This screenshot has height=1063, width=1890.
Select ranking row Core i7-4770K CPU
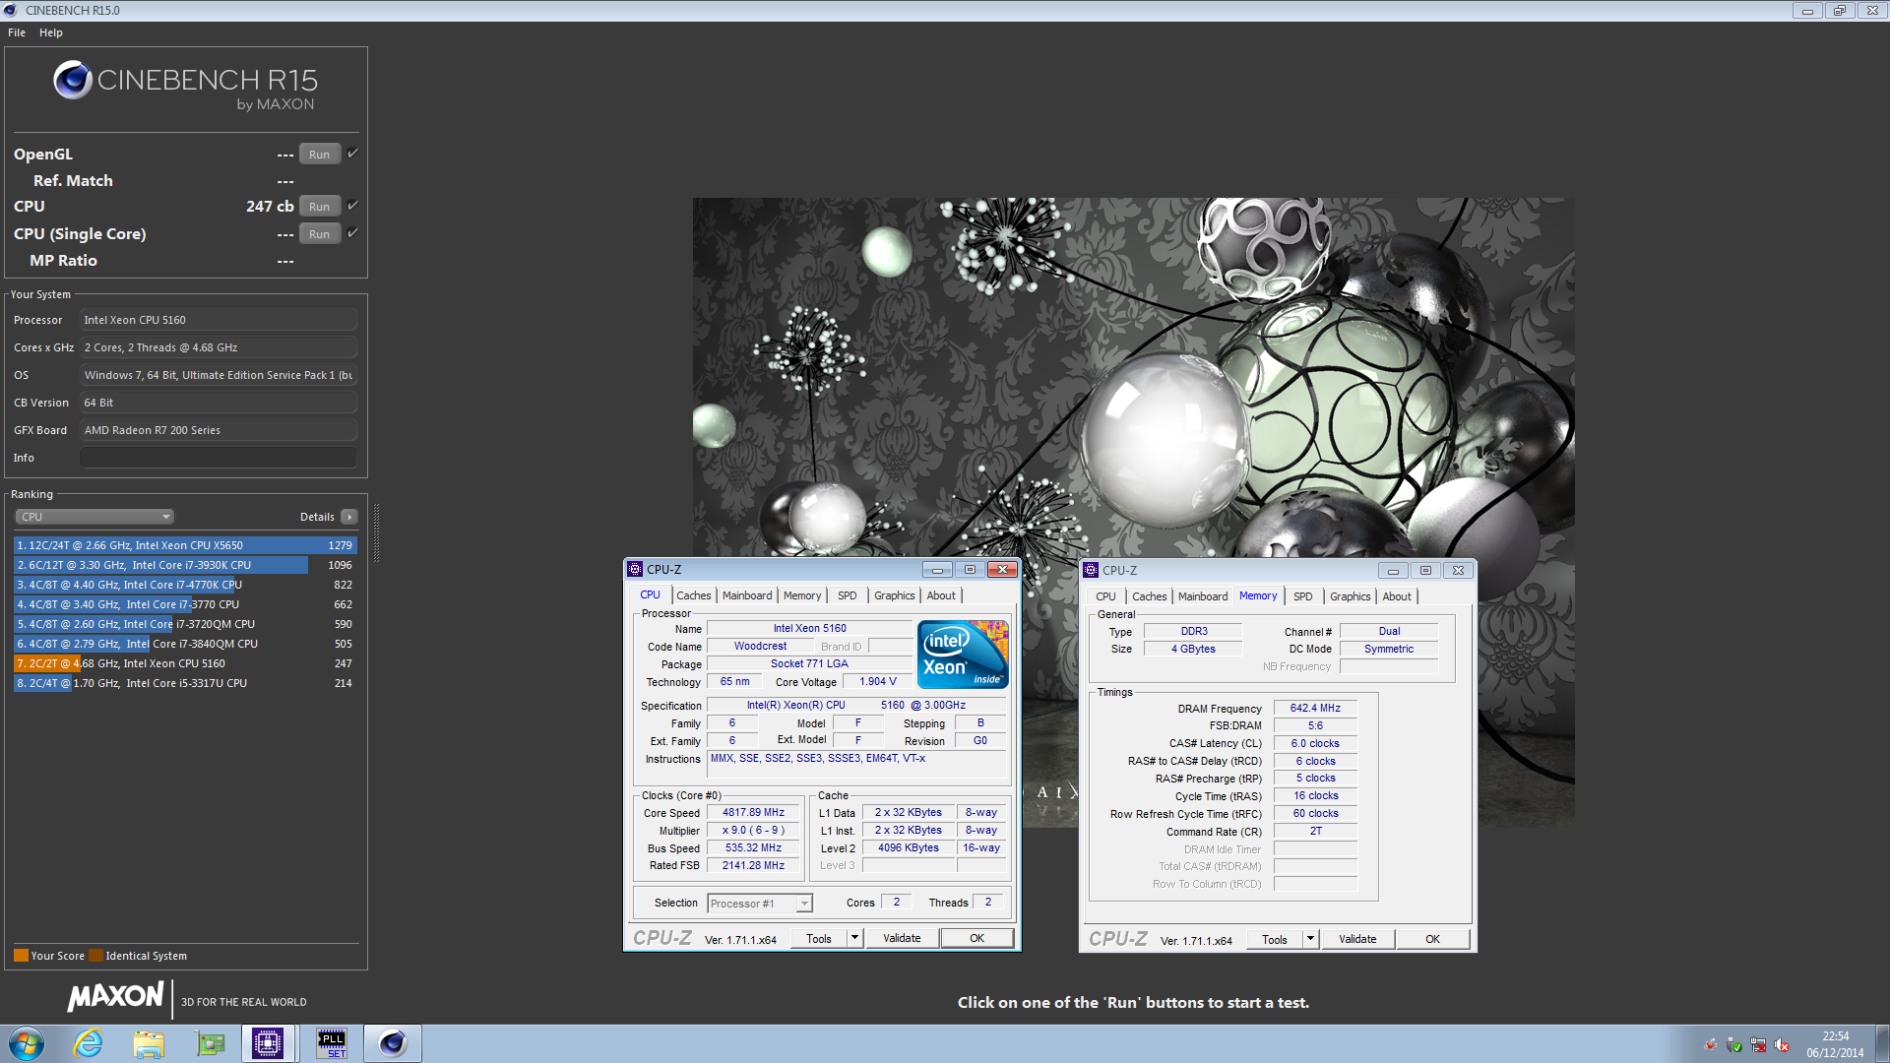click(x=185, y=585)
